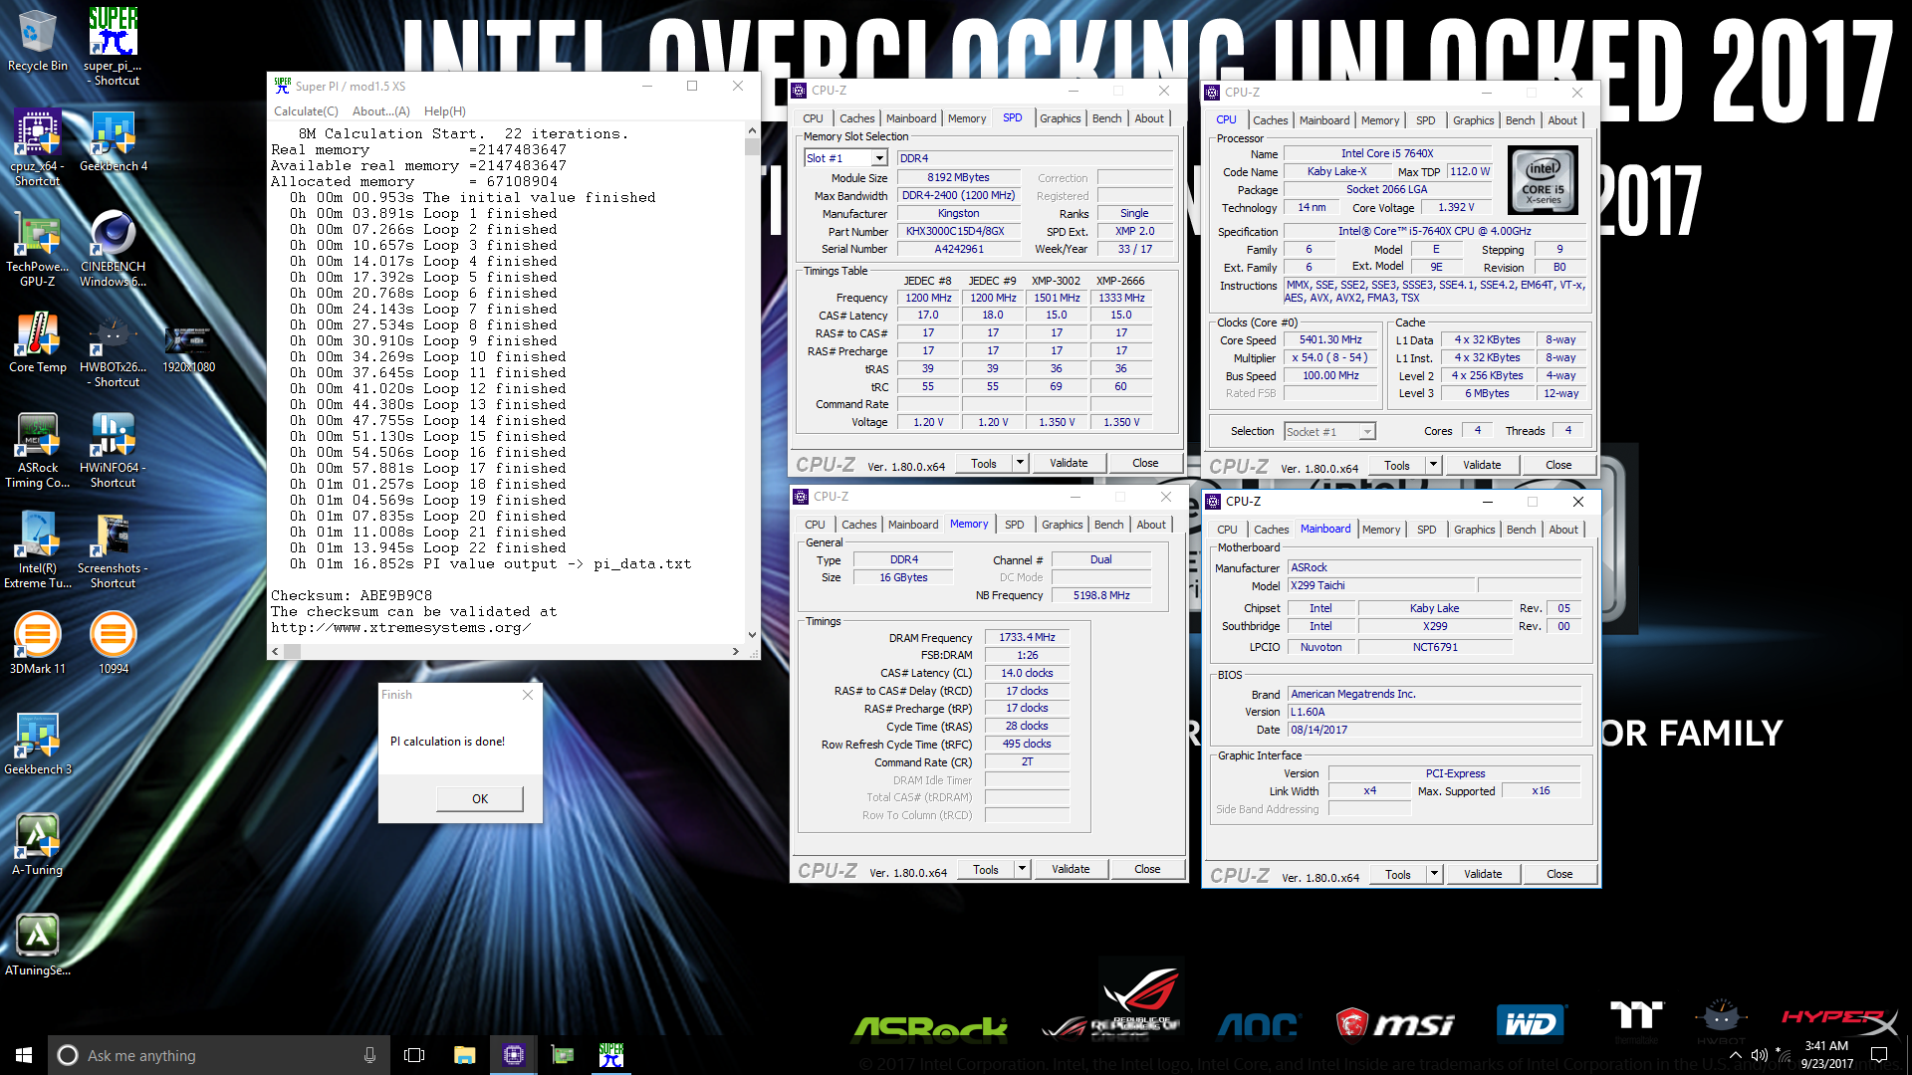Image resolution: width=1912 pixels, height=1075 pixels.
Task: Open the 10994 desktop icon
Action: pos(113,643)
